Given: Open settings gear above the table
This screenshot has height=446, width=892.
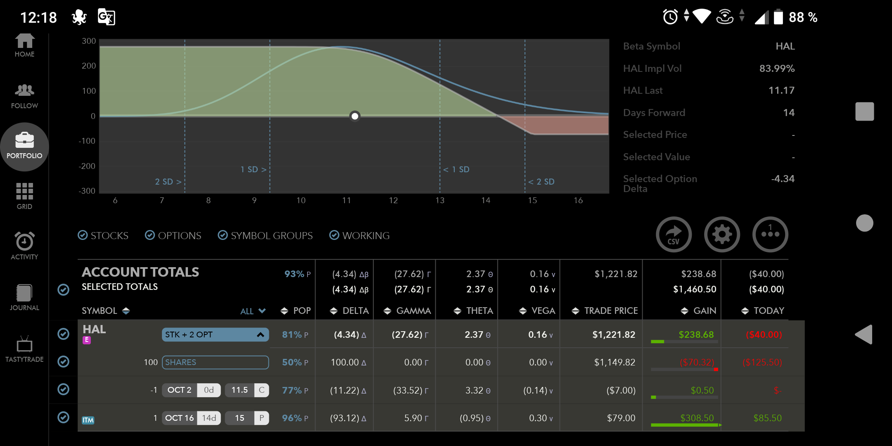Looking at the screenshot, I should [x=722, y=235].
